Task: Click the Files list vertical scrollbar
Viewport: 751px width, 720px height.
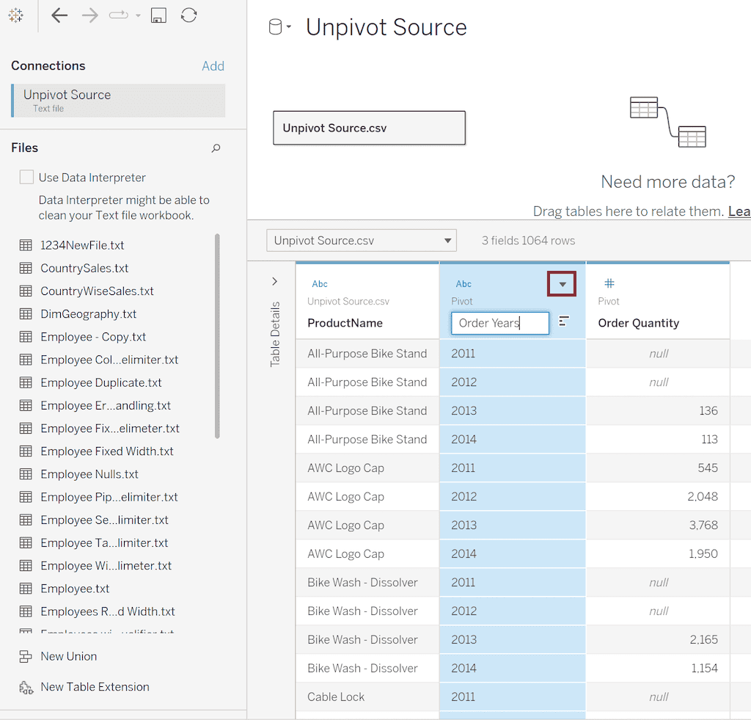Action: pyautogui.click(x=217, y=335)
